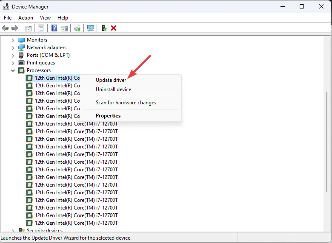Select the Monitors tree label

(x=37, y=40)
